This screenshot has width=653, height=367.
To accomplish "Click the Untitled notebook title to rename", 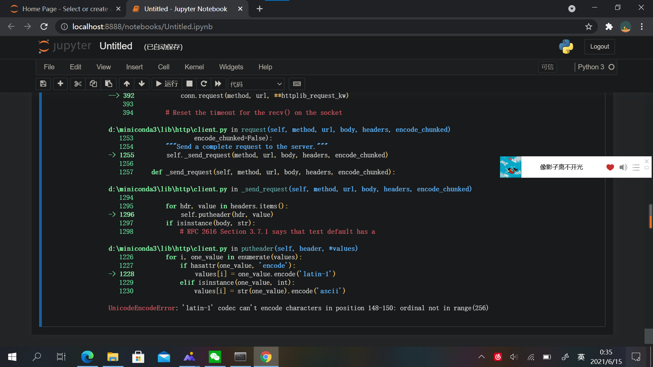I will 116,46.
